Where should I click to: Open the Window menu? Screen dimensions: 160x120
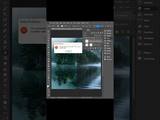pyautogui.click(x=83, y=23)
